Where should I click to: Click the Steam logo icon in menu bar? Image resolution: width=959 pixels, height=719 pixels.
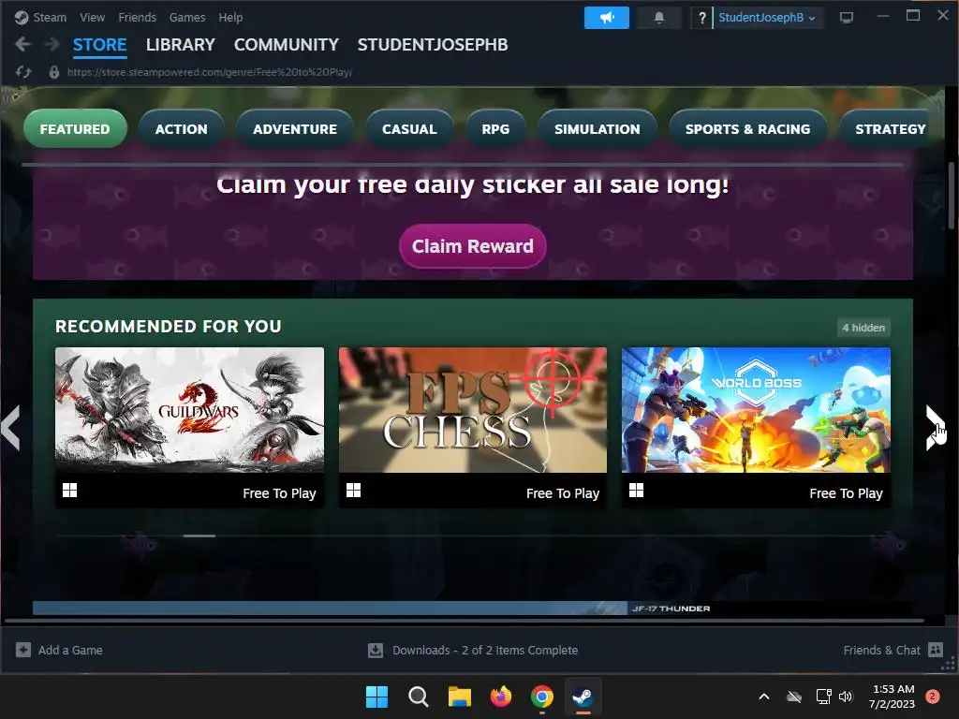point(22,18)
